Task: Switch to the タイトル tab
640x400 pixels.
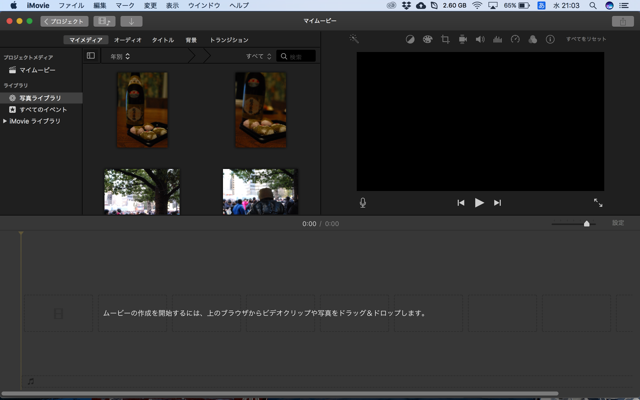Action: coord(163,40)
